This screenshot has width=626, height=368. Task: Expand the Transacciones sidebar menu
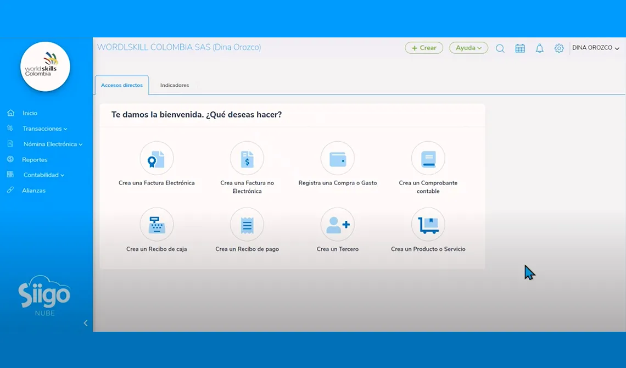click(x=44, y=129)
